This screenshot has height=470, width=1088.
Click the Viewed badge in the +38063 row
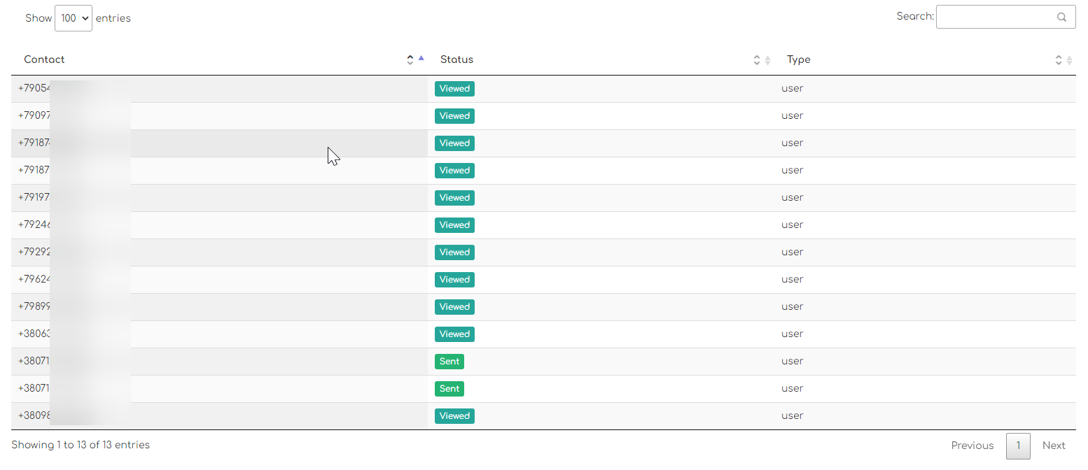click(x=454, y=334)
